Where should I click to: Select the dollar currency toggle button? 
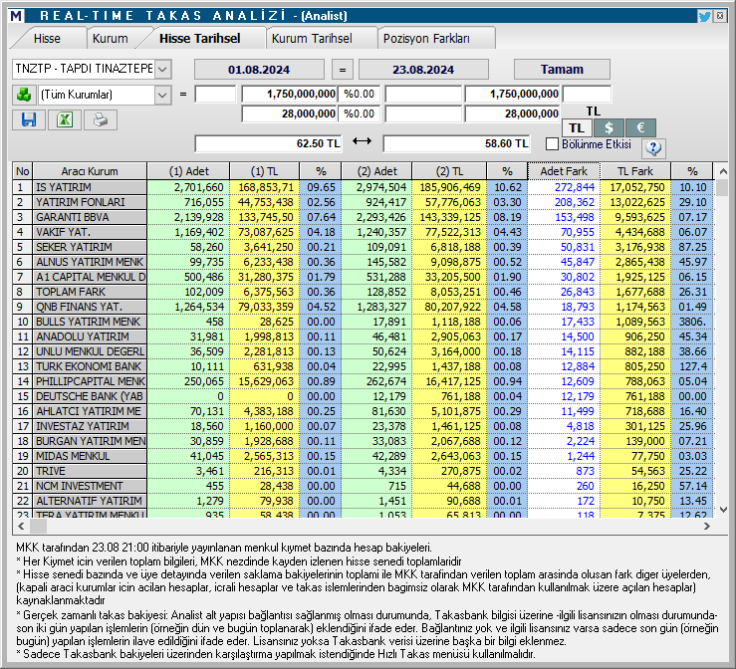point(609,127)
